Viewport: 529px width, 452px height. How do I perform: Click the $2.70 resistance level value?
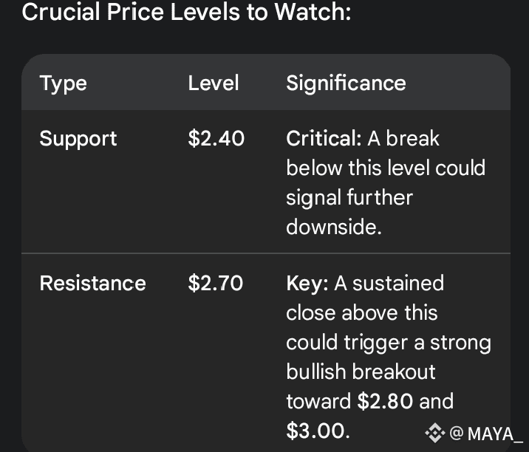click(215, 283)
